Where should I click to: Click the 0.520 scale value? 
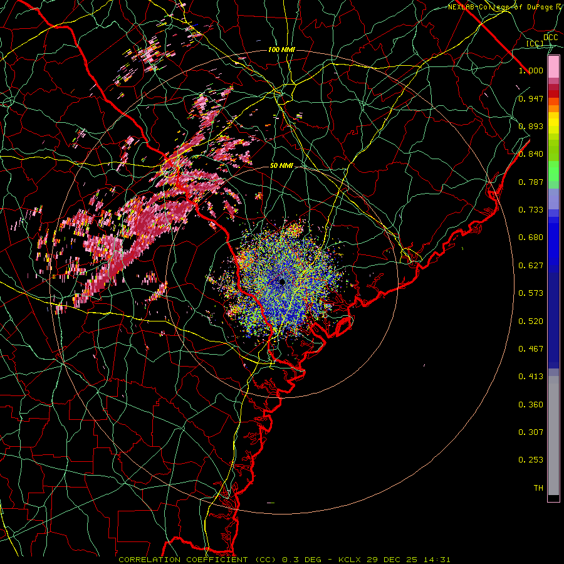(x=531, y=321)
